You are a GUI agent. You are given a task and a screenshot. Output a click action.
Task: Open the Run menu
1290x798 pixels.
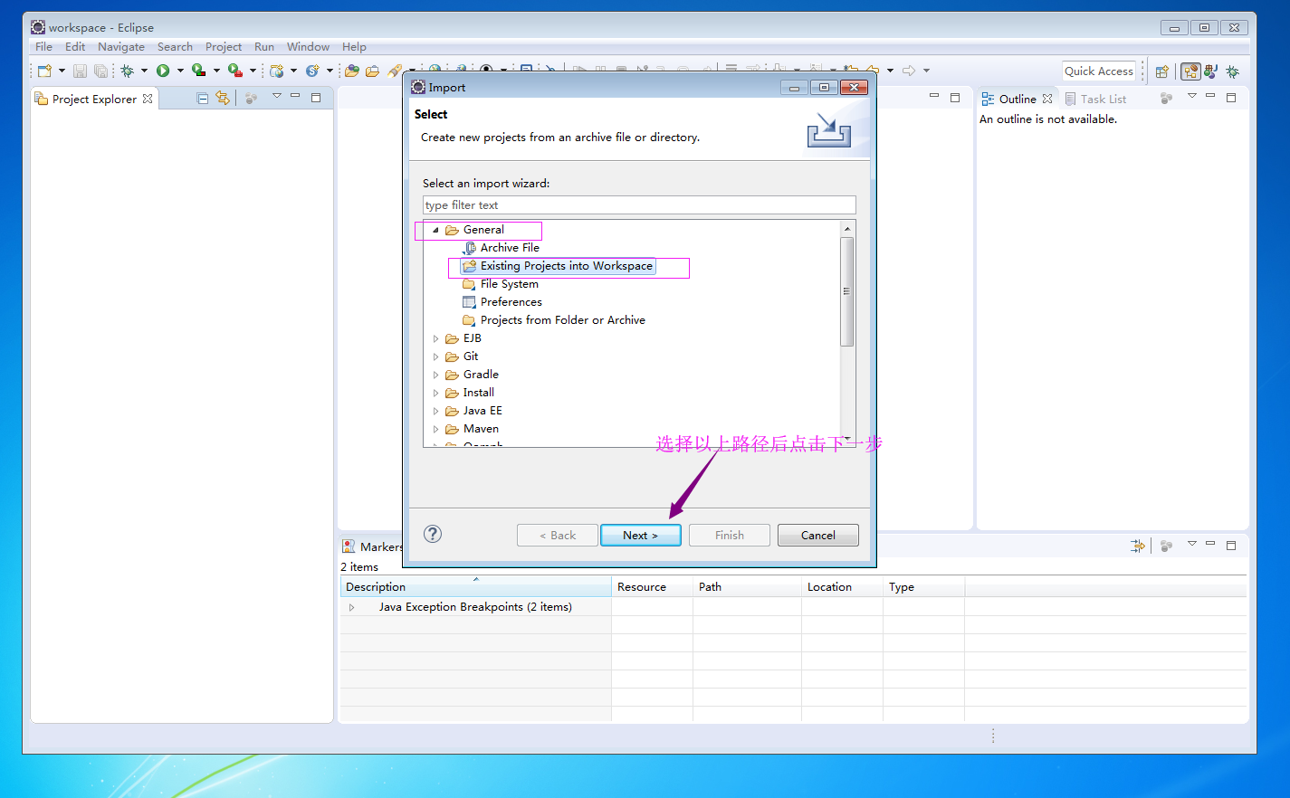[x=264, y=47]
